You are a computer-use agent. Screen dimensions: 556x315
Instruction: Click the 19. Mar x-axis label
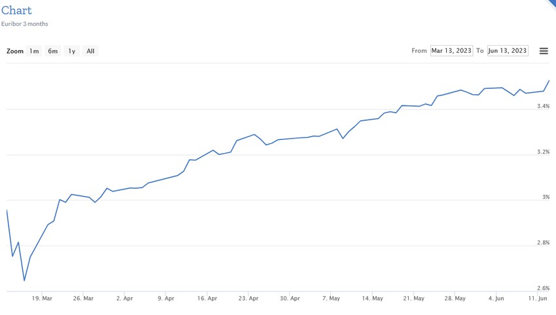coord(42,298)
